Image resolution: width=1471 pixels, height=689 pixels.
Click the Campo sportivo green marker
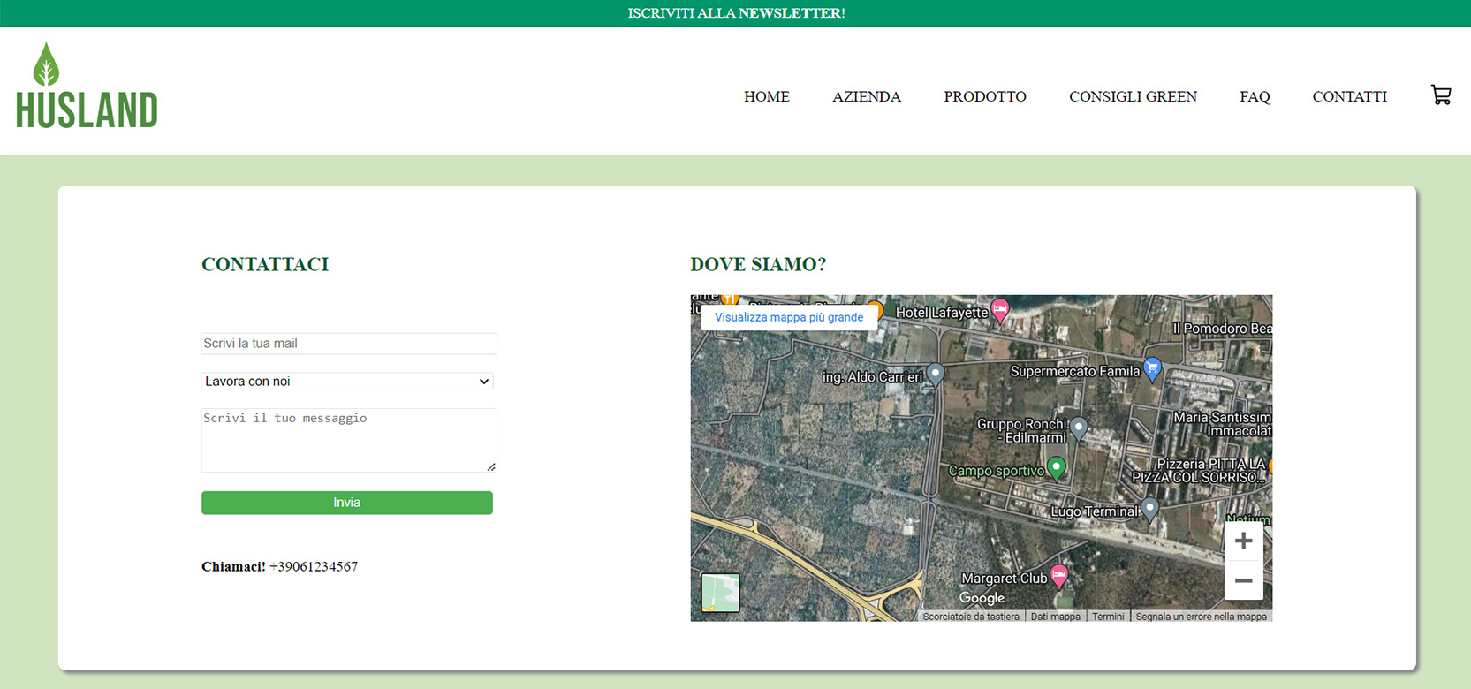[1056, 468]
